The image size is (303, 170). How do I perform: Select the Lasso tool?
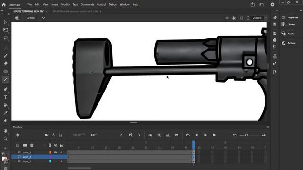pyautogui.click(x=5, y=38)
